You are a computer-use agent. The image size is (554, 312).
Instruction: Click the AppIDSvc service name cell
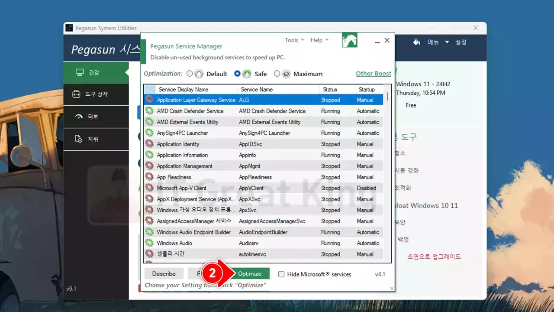point(251,144)
